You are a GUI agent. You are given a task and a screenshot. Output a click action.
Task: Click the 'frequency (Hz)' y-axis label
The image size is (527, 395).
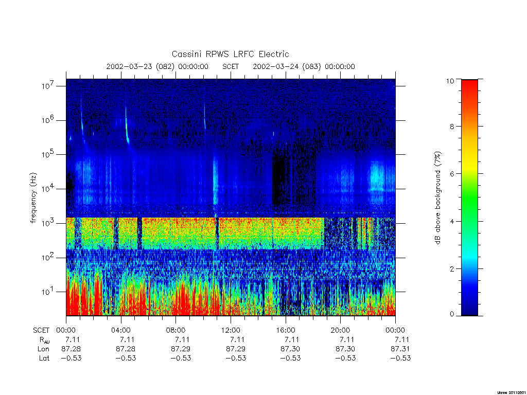coord(33,198)
